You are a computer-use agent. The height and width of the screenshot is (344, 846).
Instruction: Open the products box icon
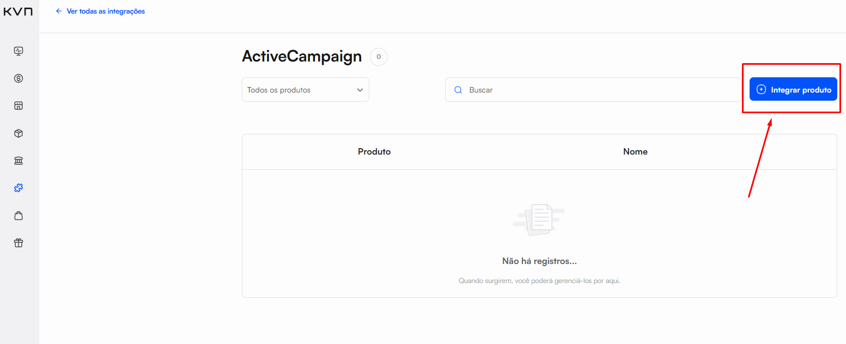19,133
